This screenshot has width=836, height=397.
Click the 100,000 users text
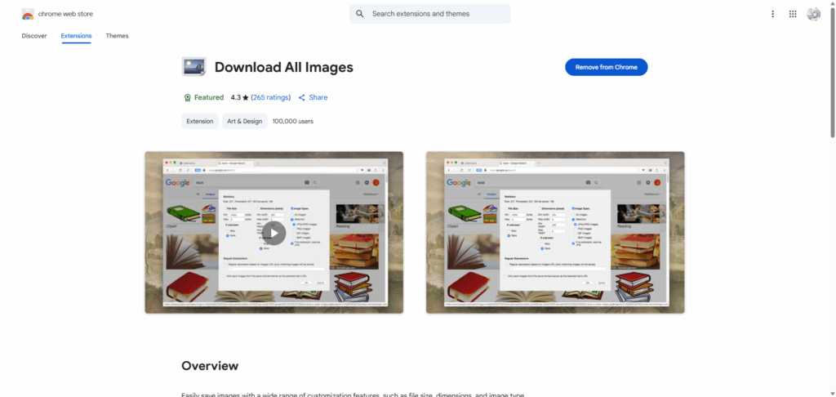pos(293,121)
